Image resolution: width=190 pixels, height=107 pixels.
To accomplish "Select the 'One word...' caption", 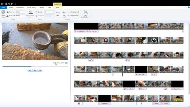I will pos(104,103).
